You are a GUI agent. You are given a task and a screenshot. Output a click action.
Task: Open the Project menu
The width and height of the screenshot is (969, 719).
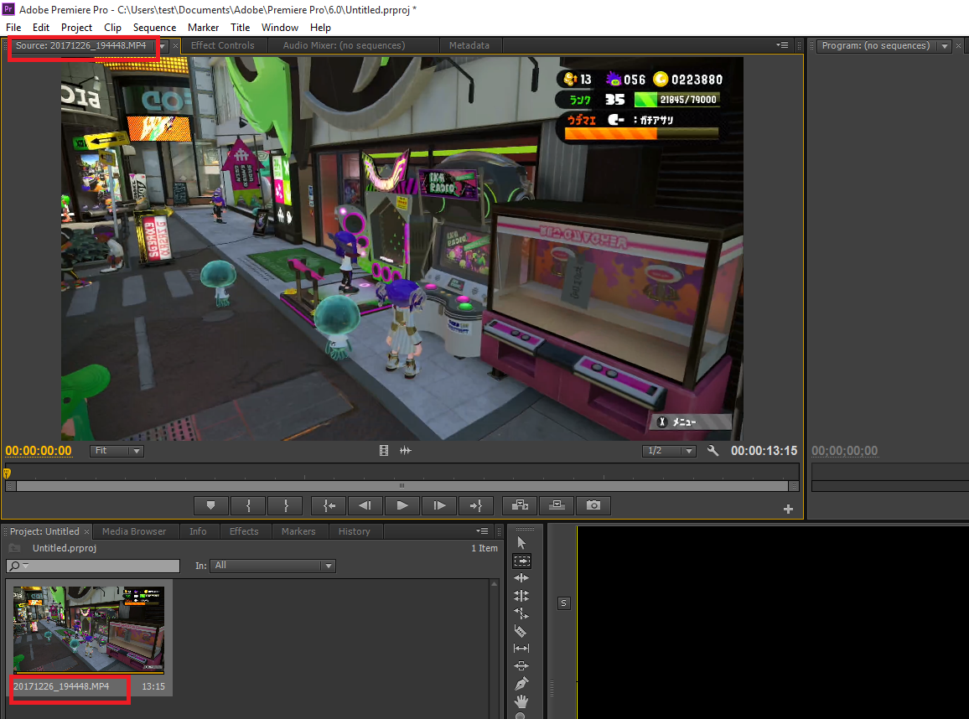coord(76,28)
